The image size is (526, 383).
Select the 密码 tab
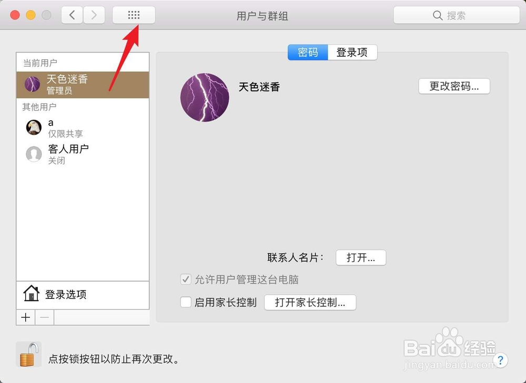tap(308, 52)
